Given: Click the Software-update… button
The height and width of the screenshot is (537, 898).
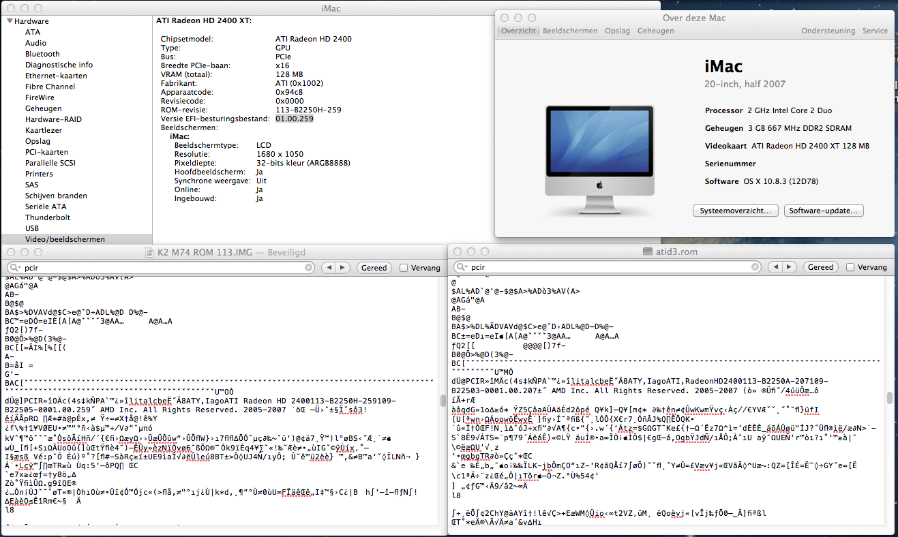Looking at the screenshot, I should pyautogui.click(x=824, y=211).
